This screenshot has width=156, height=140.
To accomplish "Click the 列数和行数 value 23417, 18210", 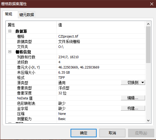I will click(x=68, y=57).
